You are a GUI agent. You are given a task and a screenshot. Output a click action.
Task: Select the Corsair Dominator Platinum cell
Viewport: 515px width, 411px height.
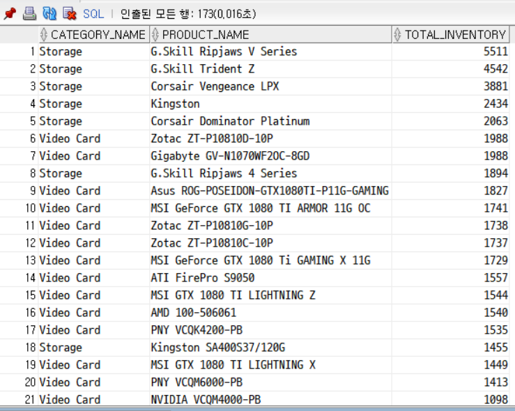point(270,121)
